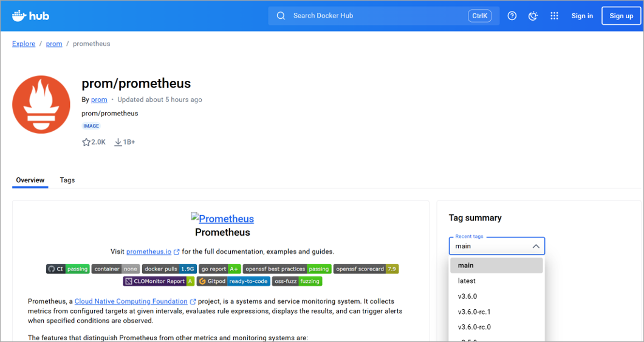Click the Gitpod ready-to-code badge
644x342 pixels.
click(233, 281)
